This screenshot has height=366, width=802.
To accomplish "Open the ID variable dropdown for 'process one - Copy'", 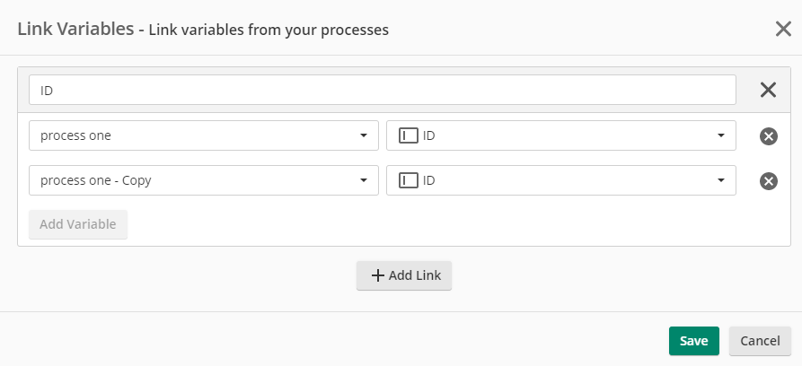I will pyautogui.click(x=560, y=180).
